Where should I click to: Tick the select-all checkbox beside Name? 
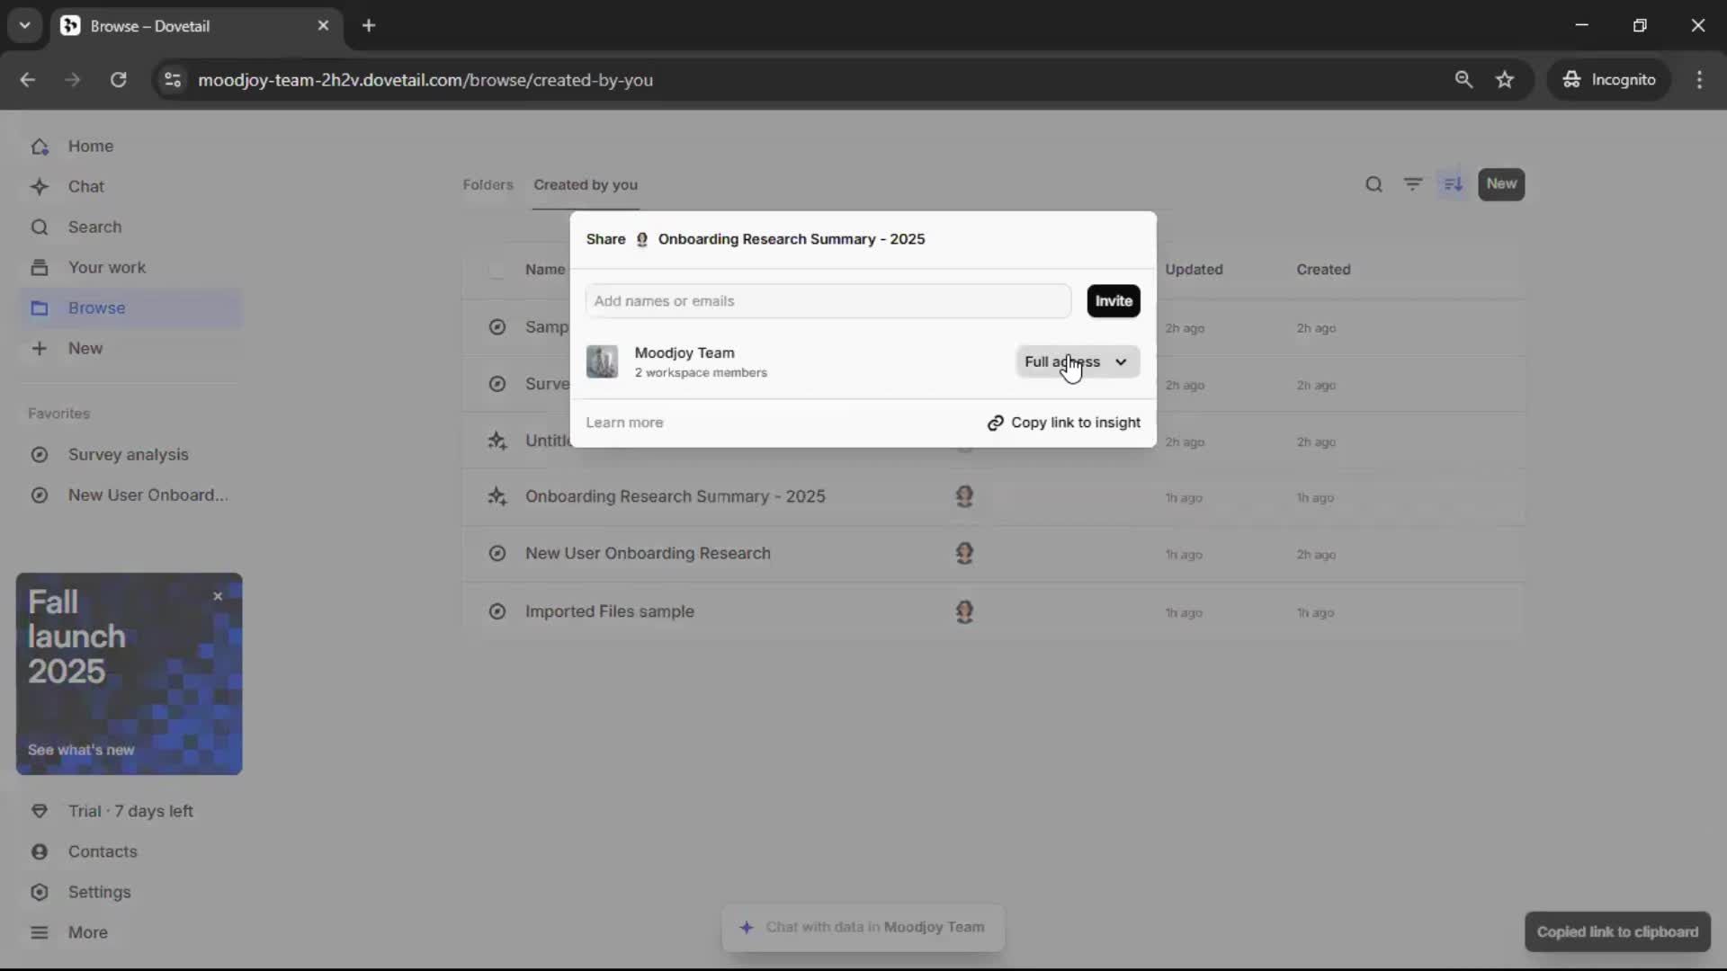pos(497,270)
